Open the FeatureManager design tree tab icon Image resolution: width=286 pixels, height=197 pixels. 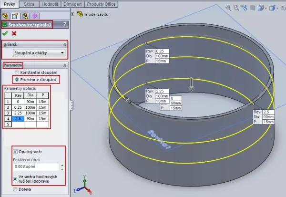pos(6,15)
